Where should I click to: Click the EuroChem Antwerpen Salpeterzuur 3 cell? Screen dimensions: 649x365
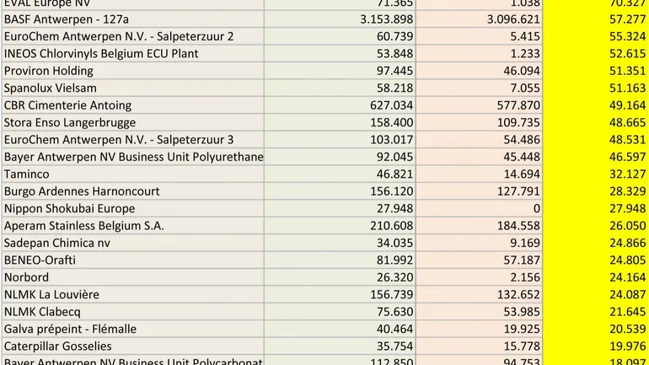(132, 140)
